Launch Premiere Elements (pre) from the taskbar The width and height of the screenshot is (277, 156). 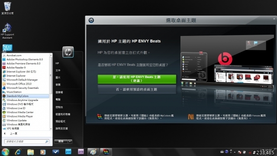81,152
